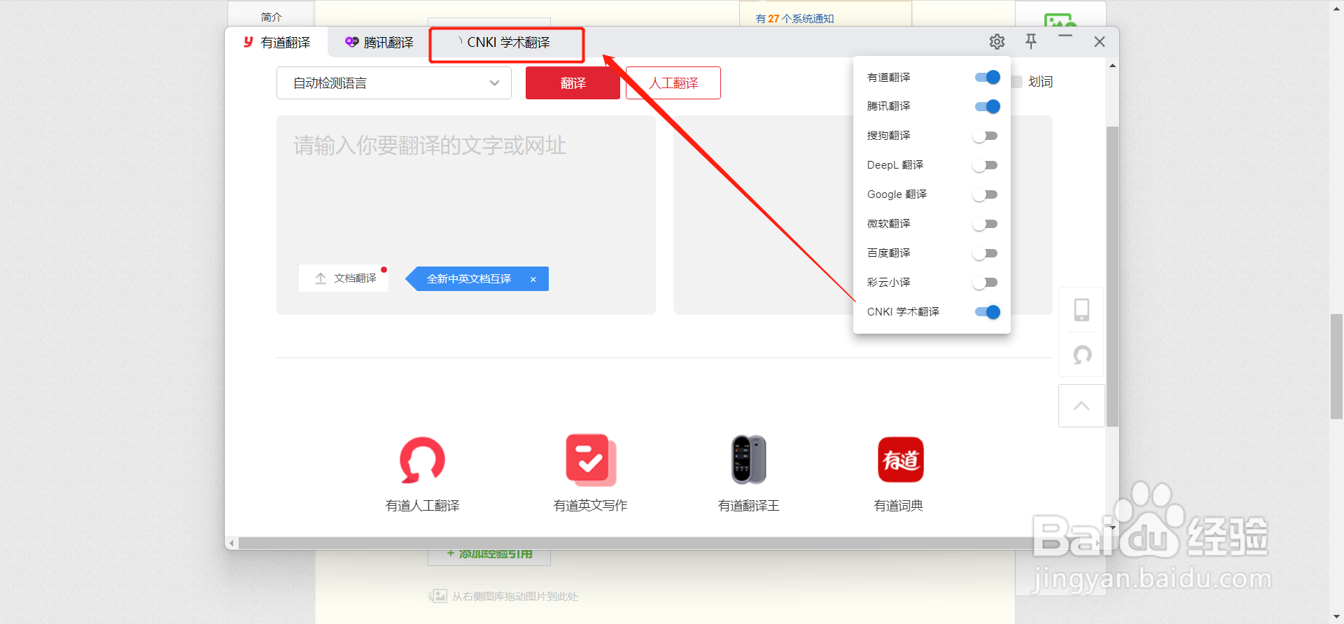Open the settings gear icon

tap(997, 42)
